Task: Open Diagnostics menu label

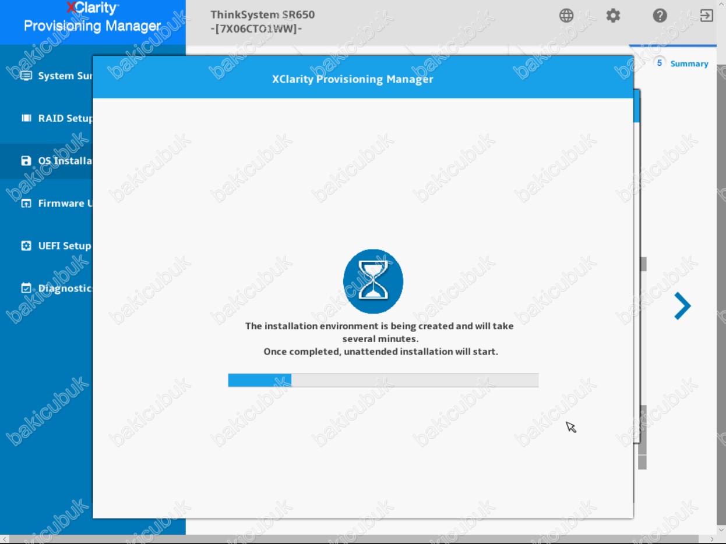Action: pyautogui.click(x=65, y=288)
